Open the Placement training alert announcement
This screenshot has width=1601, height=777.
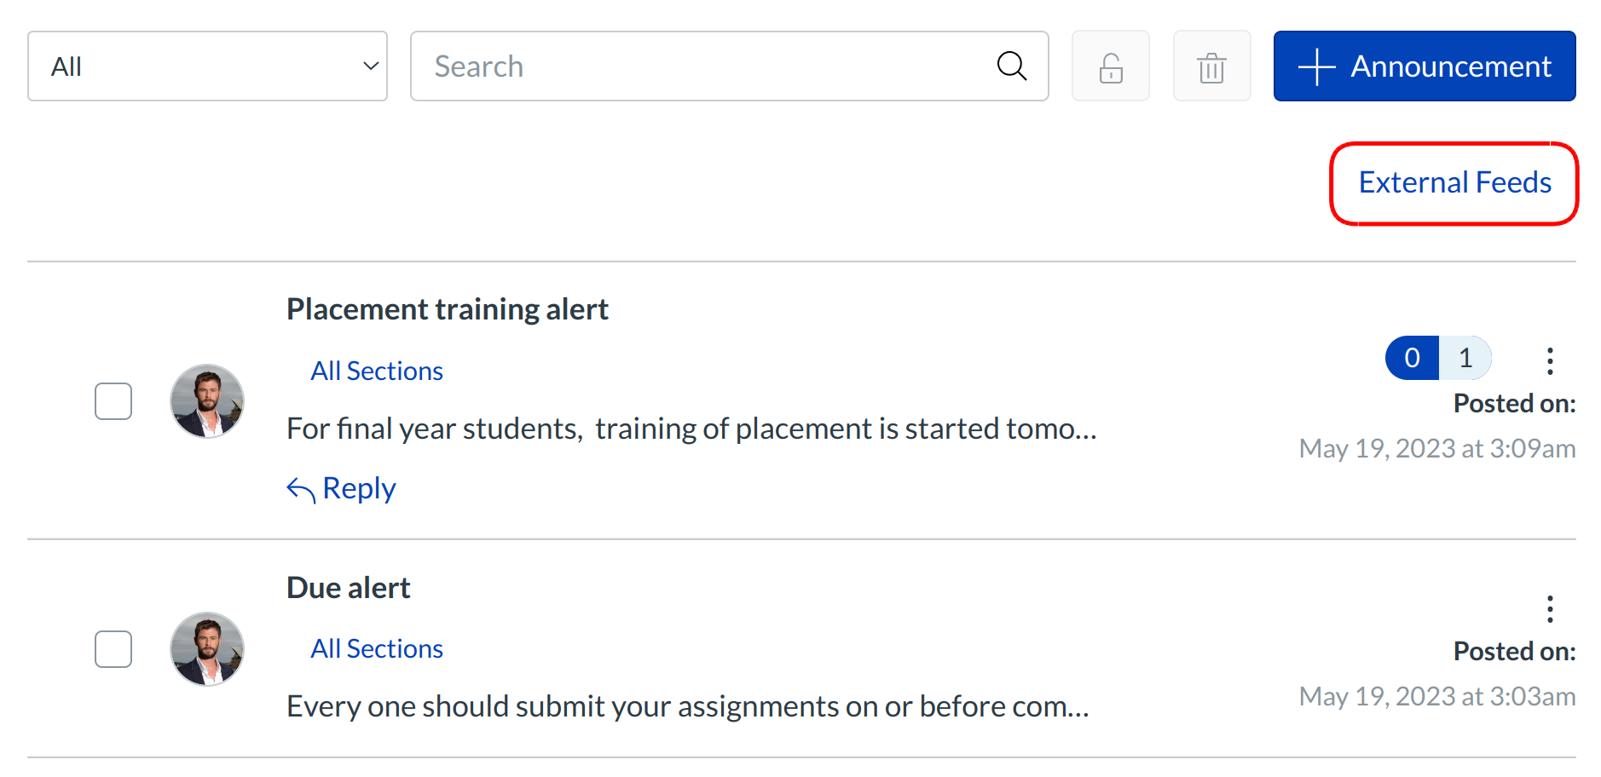(447, 309)
